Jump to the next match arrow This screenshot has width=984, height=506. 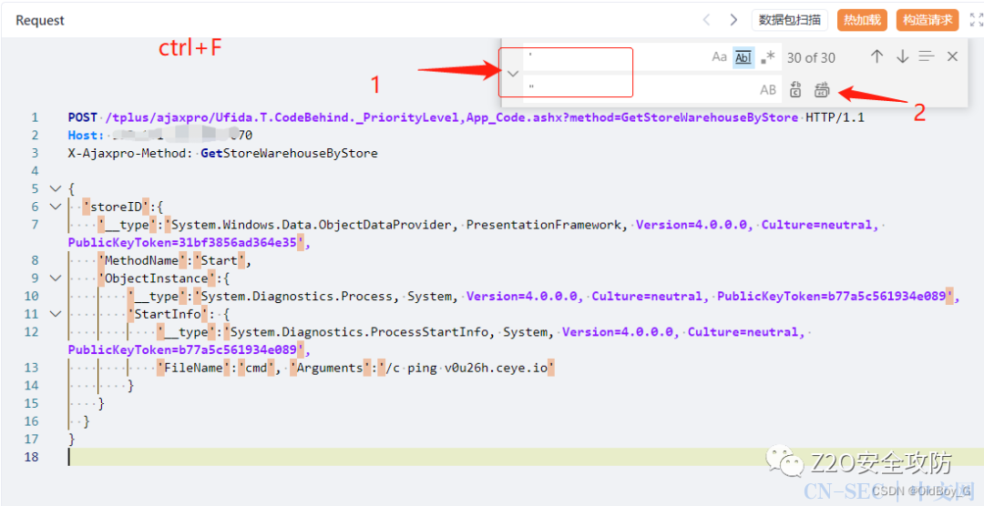[x=902, y=57]
